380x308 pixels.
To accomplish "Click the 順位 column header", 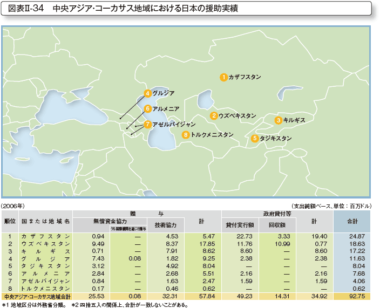I will [x=10, y=221].
